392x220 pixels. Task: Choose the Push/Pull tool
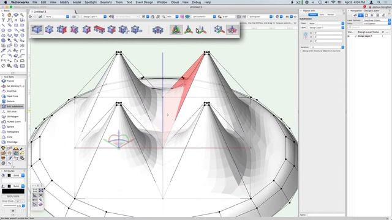coord(12,91)
